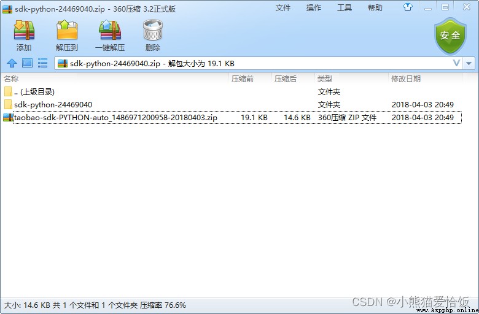Click the status bar compression ratio text
479x314 pixels.
point(163,305)
